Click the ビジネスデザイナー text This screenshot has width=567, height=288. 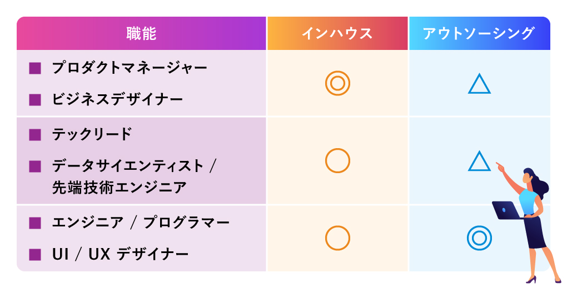point(117,99)
